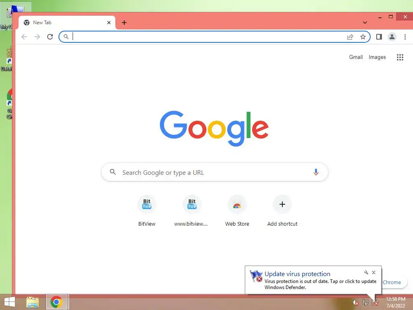The width and height of the screenshot is (413, 310).
Task: Click the share page icon in address bar
Action: (x=350, y=37)
